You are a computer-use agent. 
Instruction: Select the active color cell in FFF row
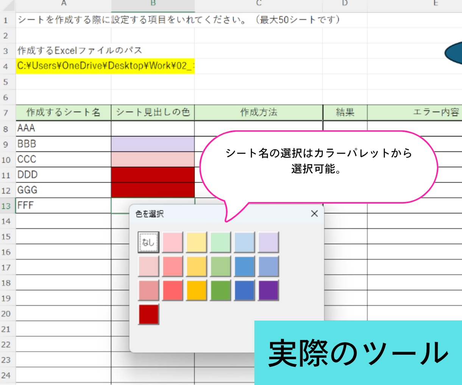pyautogui.click(x=153, y=205)
